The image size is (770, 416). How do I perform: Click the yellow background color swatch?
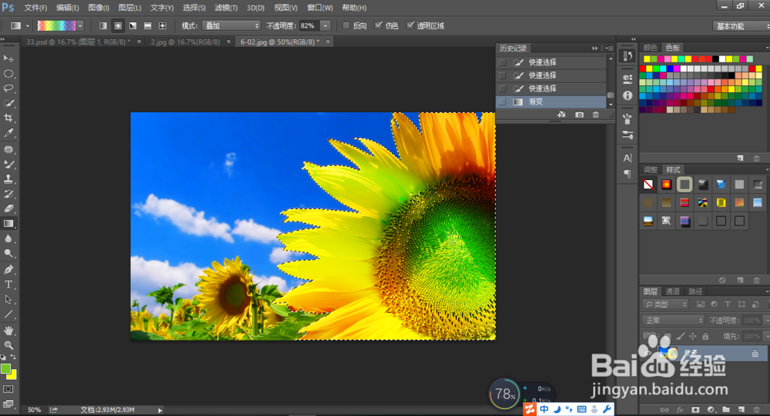12,375
